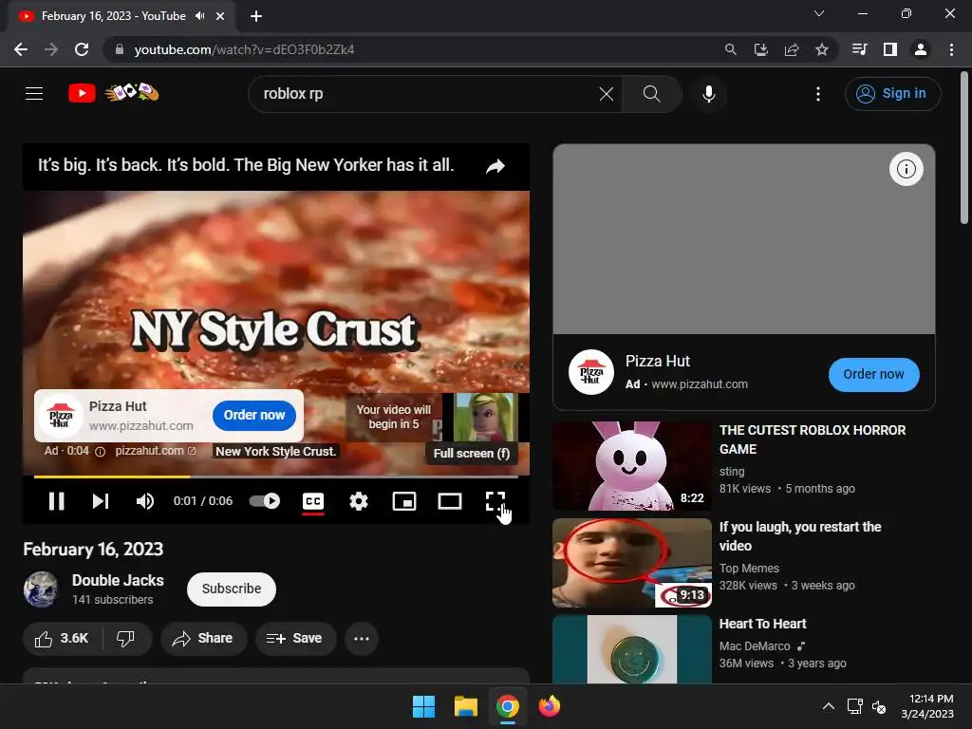The image size is (972, 729).
Task: Click the Double Jacks channel name
Action: click(x=118, y=580)
